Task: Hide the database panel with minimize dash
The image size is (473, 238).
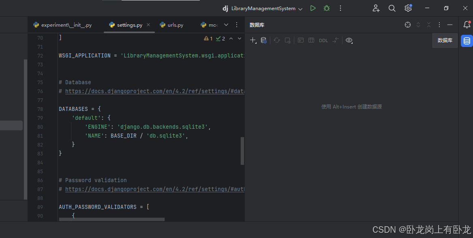Action: click(449, 25)
